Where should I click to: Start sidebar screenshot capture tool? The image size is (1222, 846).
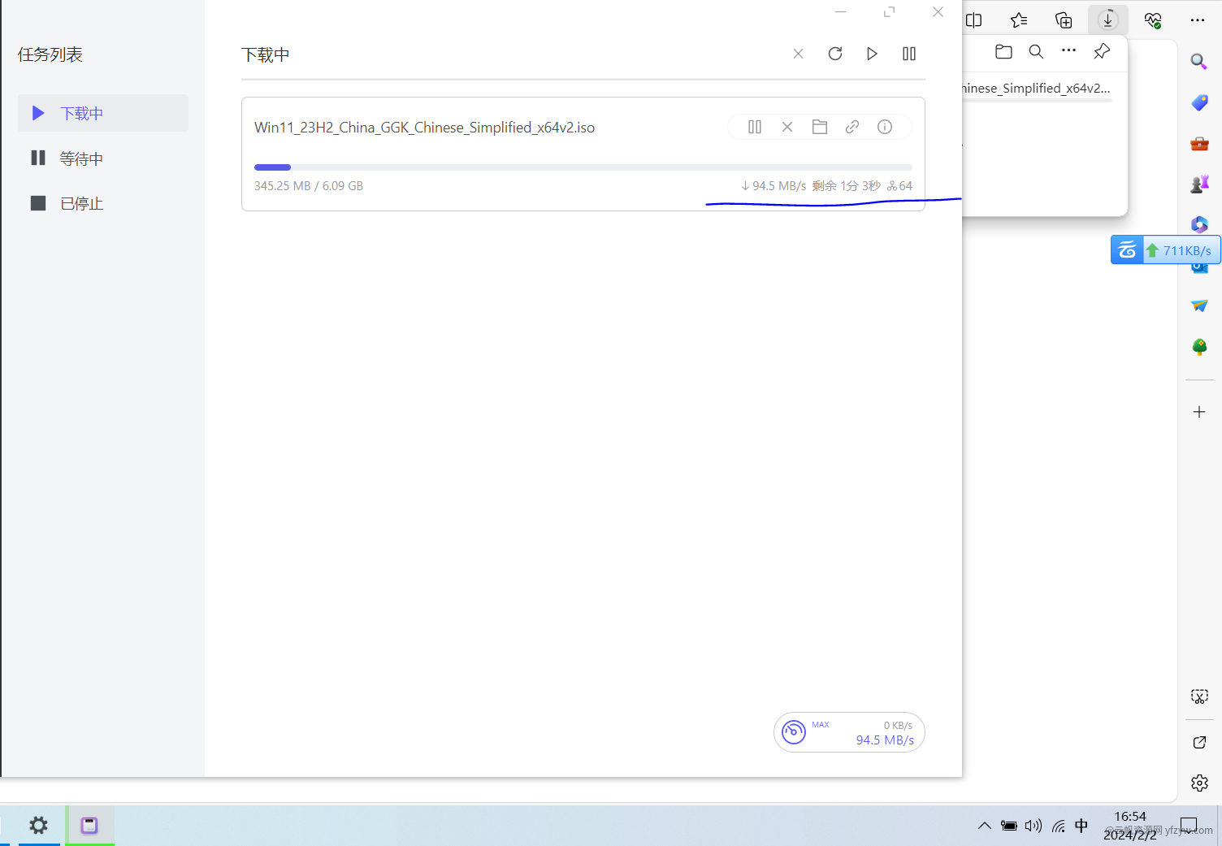[x=1199, y=696]
